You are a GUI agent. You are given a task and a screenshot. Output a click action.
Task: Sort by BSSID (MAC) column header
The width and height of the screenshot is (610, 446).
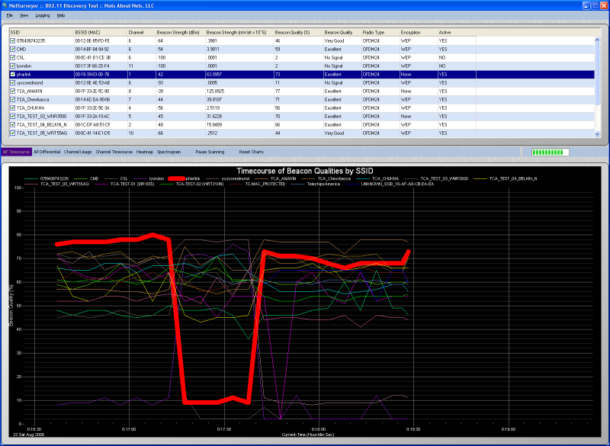tap(101, 32)
